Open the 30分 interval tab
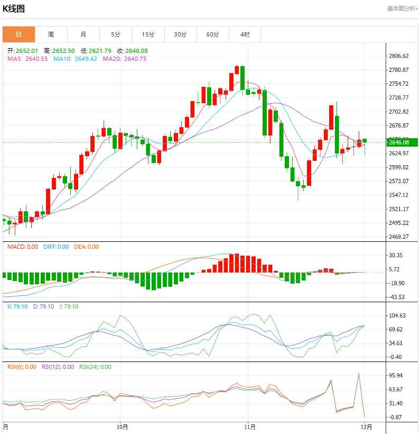Screen dimensions: 420x434 point(180,34)
